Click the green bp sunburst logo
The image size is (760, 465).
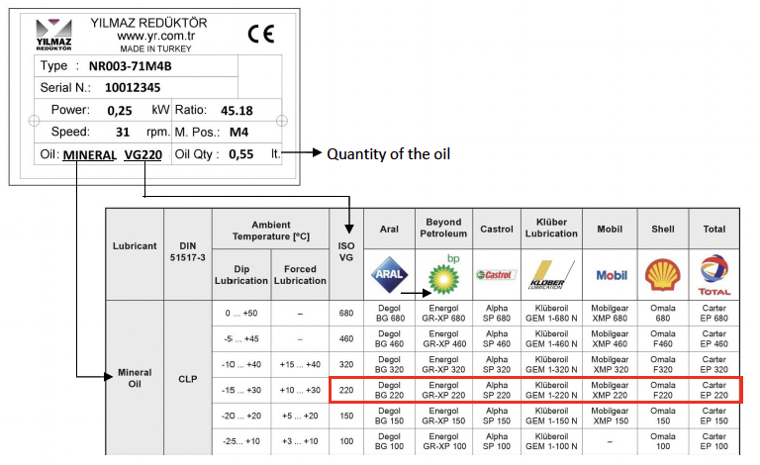(443, 274)
